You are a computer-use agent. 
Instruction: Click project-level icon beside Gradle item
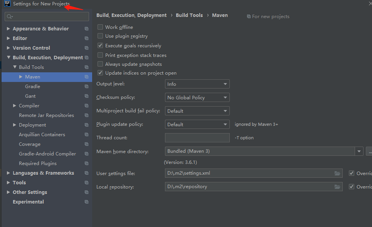(x=86, y=87)
